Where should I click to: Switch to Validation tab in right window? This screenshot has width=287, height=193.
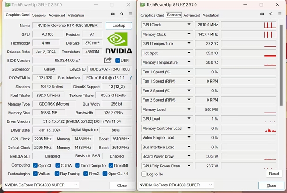[211, 15]
